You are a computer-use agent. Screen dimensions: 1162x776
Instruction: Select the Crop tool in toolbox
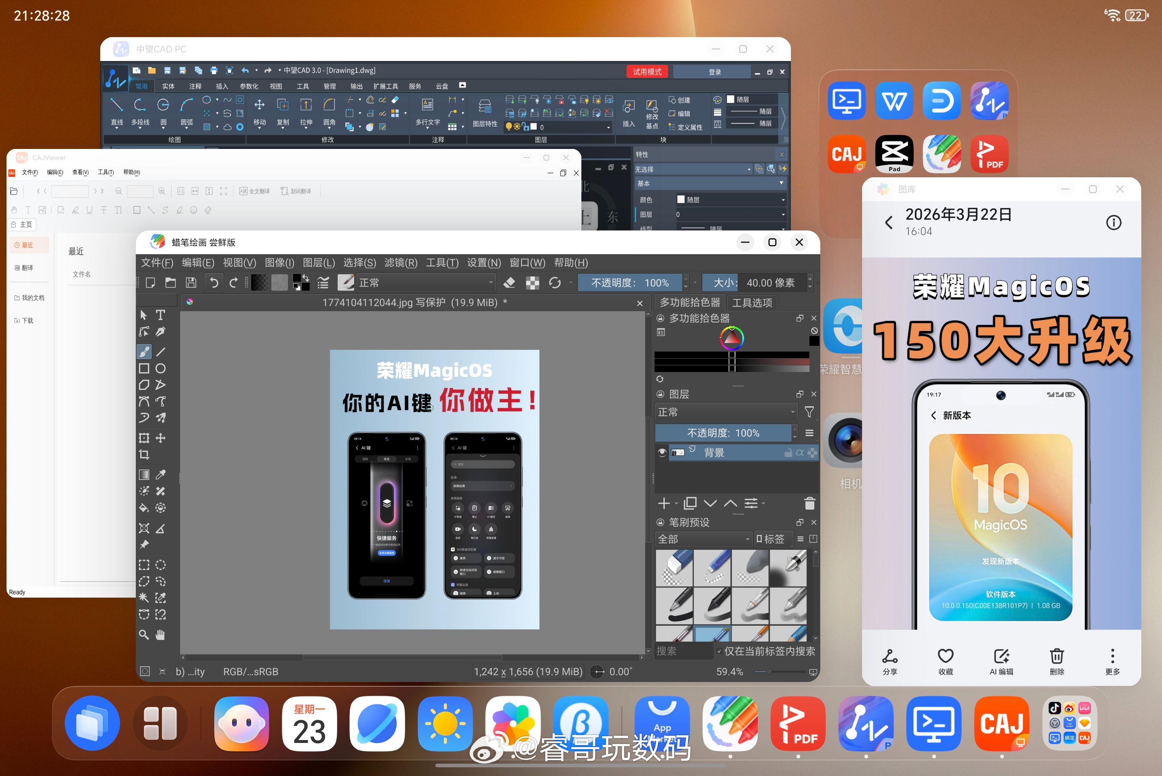pos(144,454)
